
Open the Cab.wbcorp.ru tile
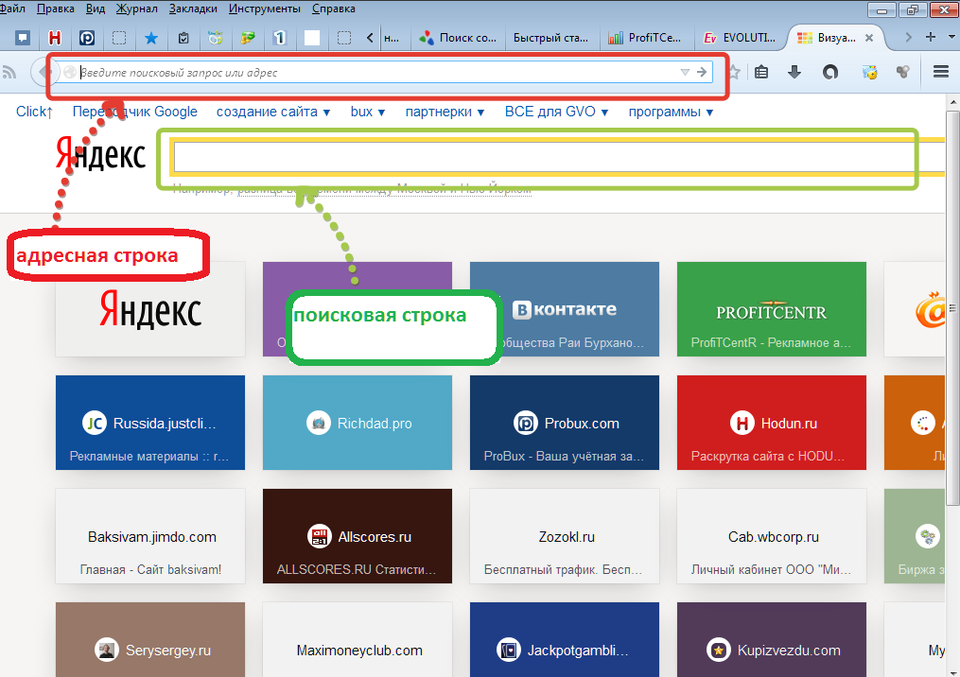772,536
